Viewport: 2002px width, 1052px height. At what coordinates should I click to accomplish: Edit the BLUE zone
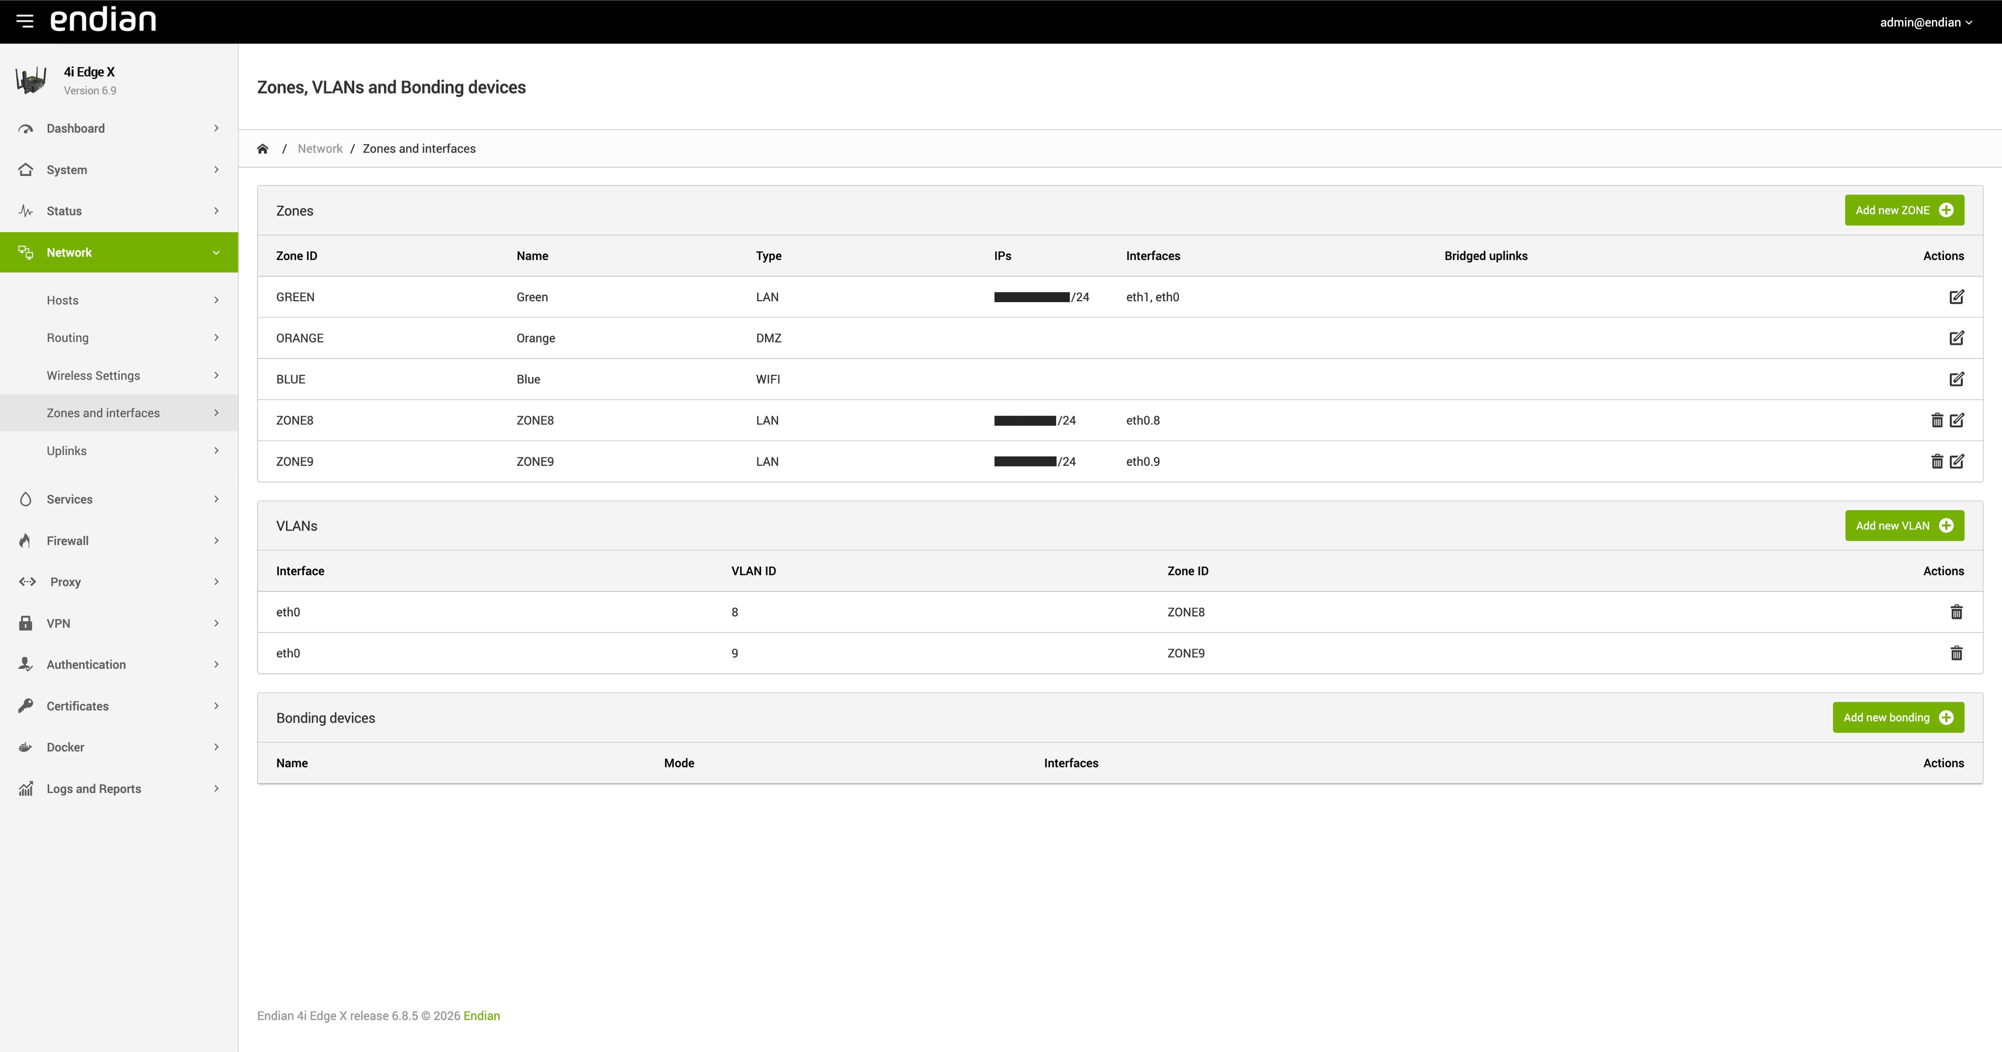1957,379
